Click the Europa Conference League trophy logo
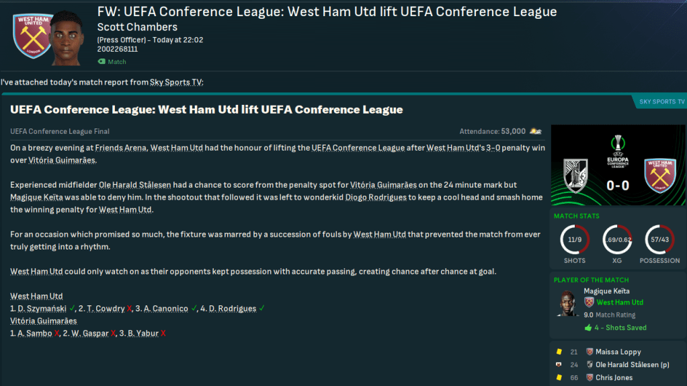Screen dimensions: 687x386 click(x=616, y=153)
